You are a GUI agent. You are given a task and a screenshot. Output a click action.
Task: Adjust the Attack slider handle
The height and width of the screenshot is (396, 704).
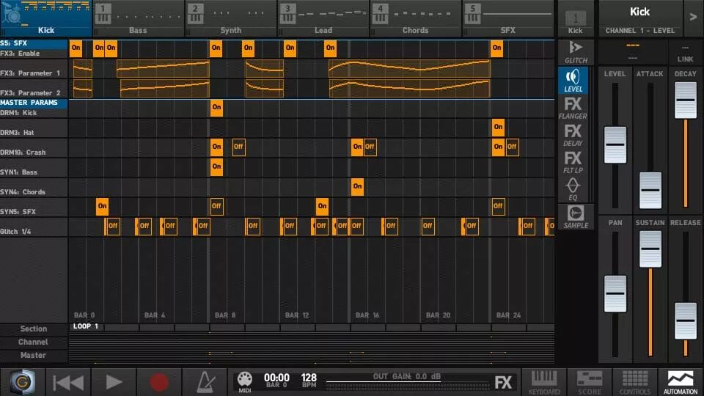tap(650, 191)
